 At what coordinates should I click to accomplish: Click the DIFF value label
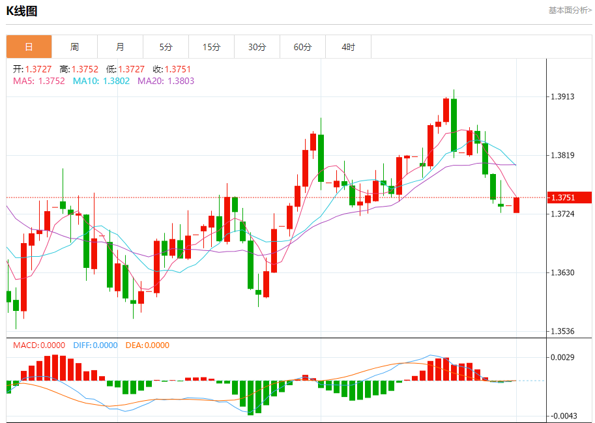95,345
